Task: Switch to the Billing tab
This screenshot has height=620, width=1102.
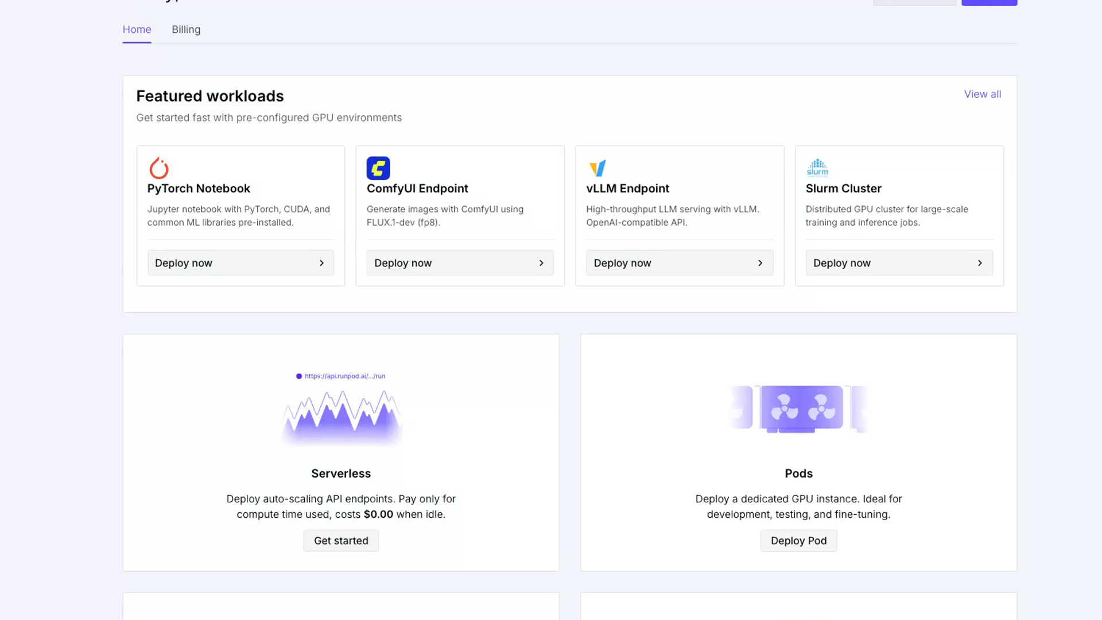Action: [186, 29]
